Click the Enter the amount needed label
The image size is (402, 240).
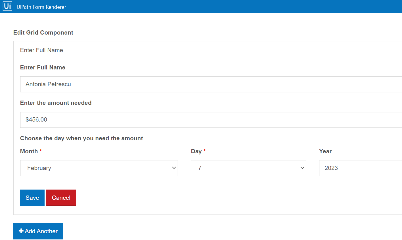(56, 103)
